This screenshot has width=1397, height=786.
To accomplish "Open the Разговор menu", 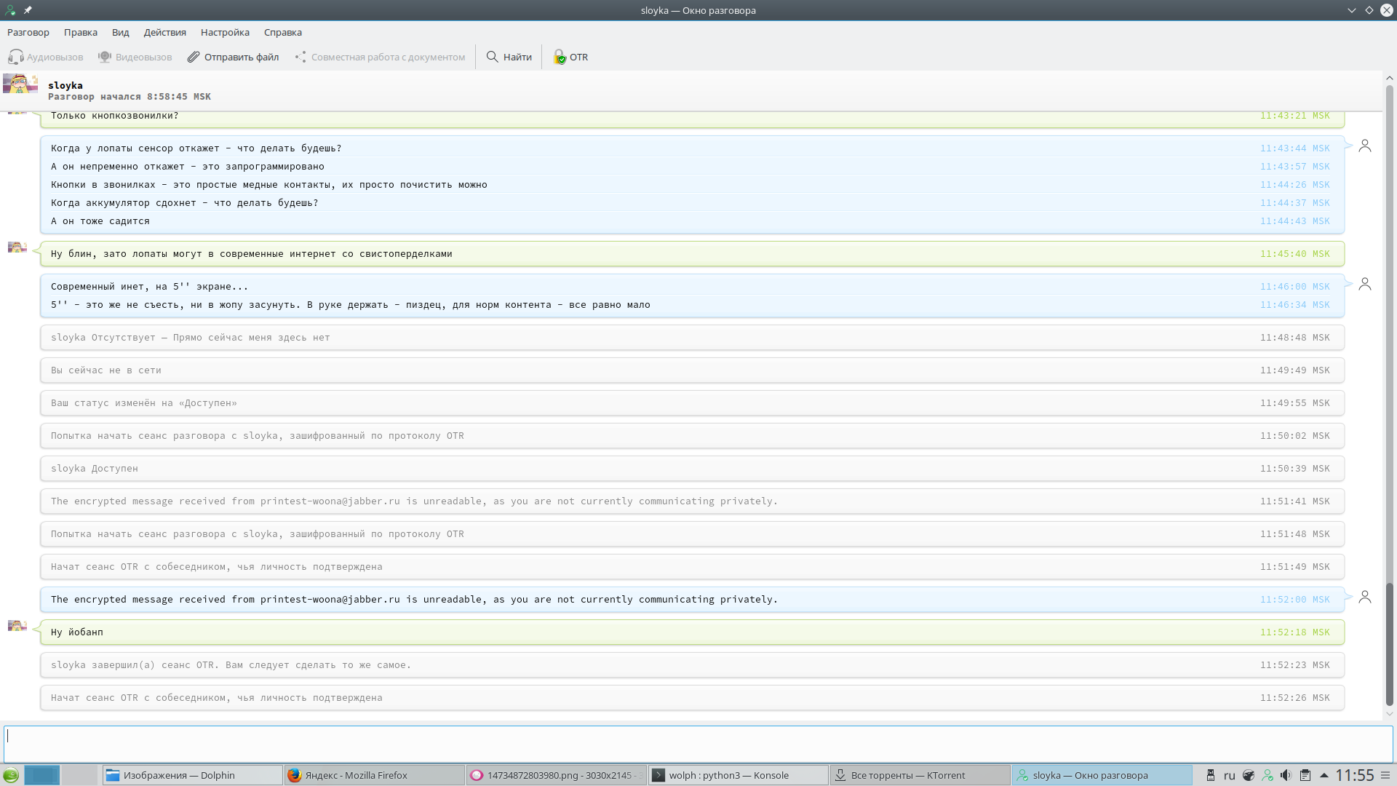I will pos(28,32).
